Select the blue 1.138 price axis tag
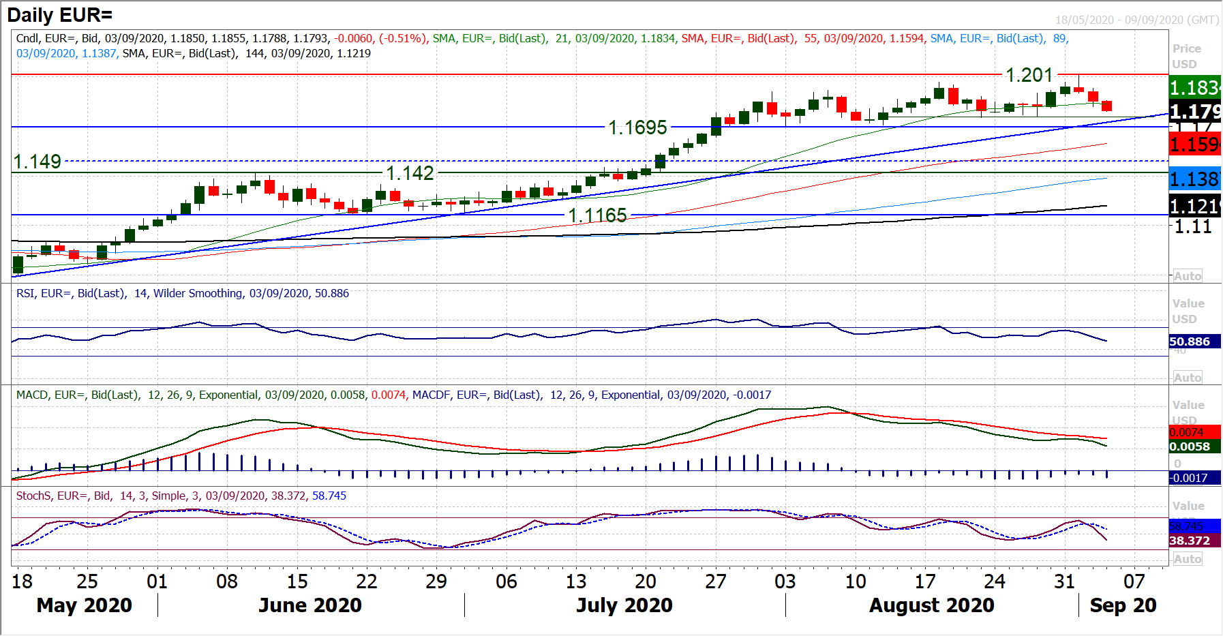This screenshot has width=1223, height=636. coord(1194,179)
